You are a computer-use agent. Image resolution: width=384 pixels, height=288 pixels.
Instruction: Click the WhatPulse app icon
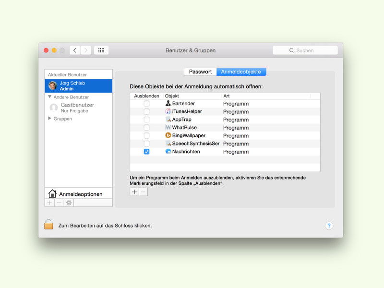click(168, 127)
